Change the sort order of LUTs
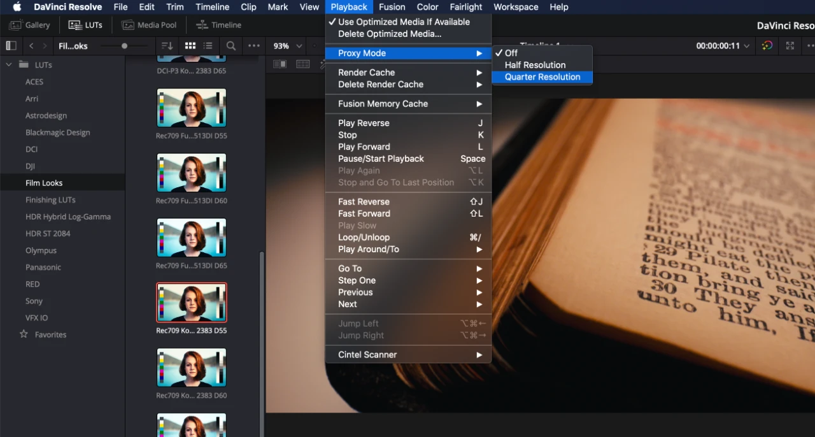This screenshot has width=815, height=437. coord(165,45)
